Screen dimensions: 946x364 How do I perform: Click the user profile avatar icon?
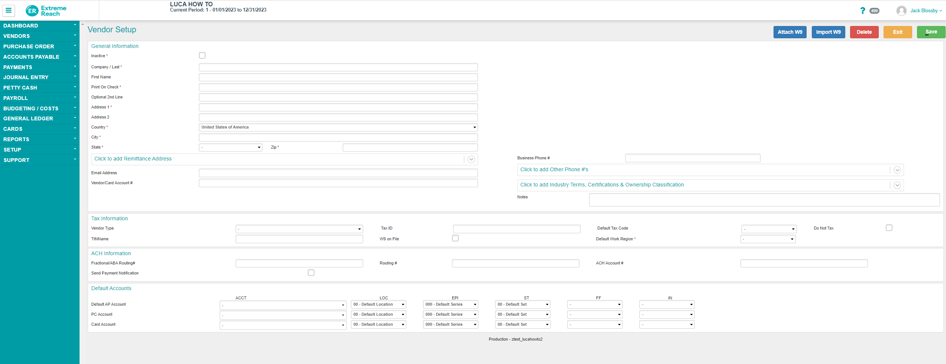901,11
